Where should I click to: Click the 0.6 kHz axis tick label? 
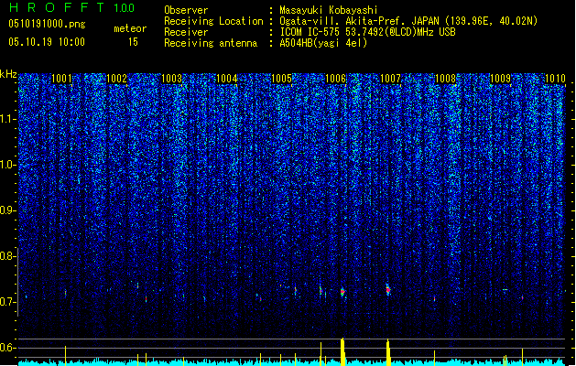(x=8, y=348)
